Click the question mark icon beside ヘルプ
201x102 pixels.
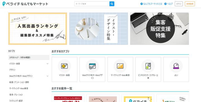[165, 4]
